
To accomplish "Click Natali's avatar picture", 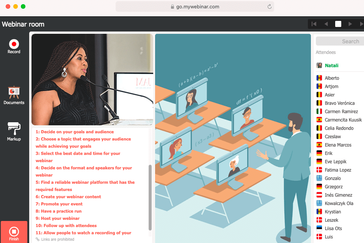I will [x=319, y=65].
